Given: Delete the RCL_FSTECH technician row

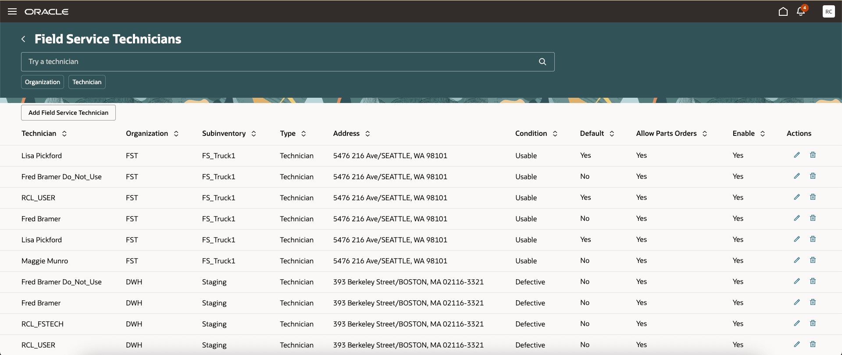Looking at the screenshot, I should coord(813,323).
